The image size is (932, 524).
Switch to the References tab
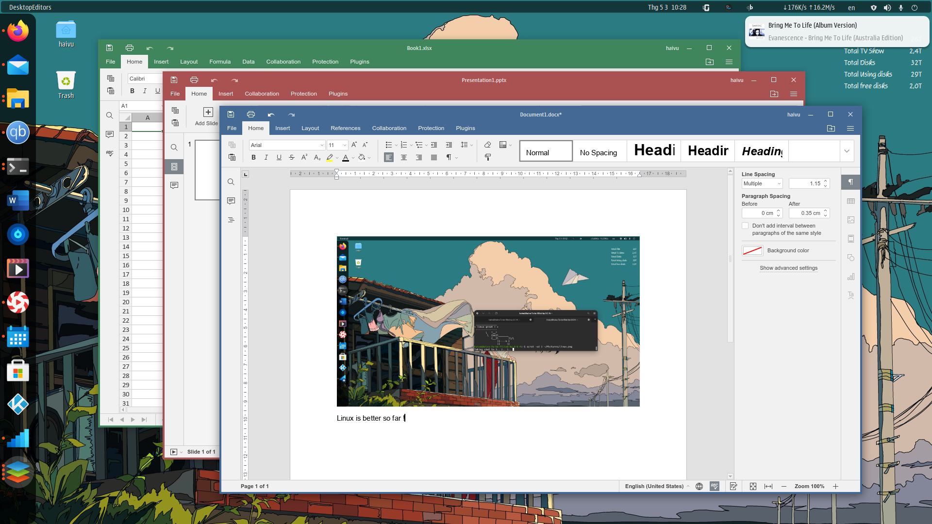[x=346, y=128]
